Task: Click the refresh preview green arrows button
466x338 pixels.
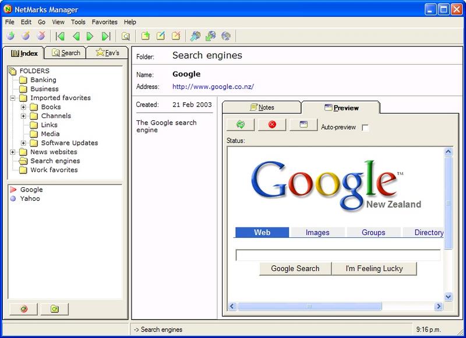Action: [241, 124]
